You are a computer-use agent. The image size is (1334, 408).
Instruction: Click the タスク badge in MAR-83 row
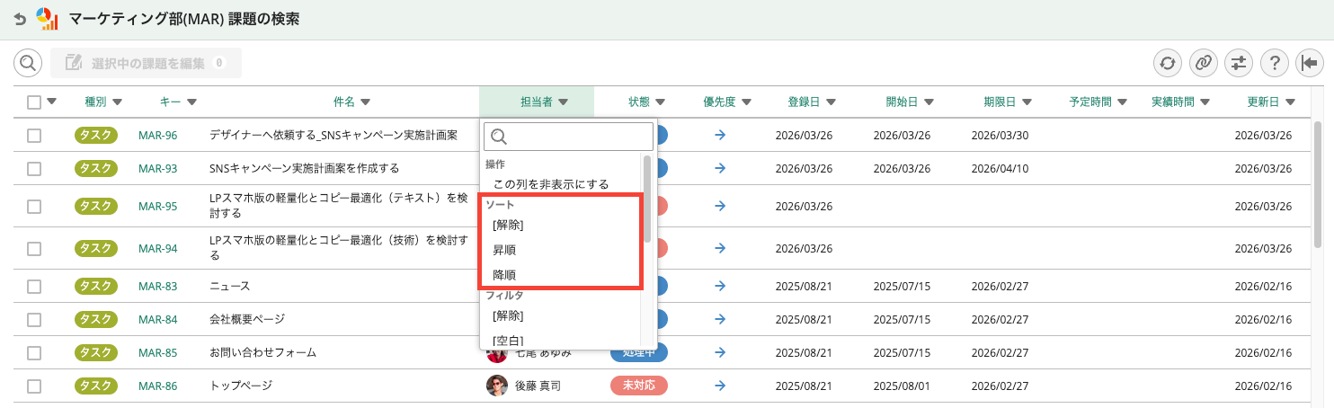(x=98, y=286)
